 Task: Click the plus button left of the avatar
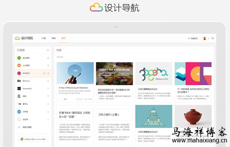(189, 38)
